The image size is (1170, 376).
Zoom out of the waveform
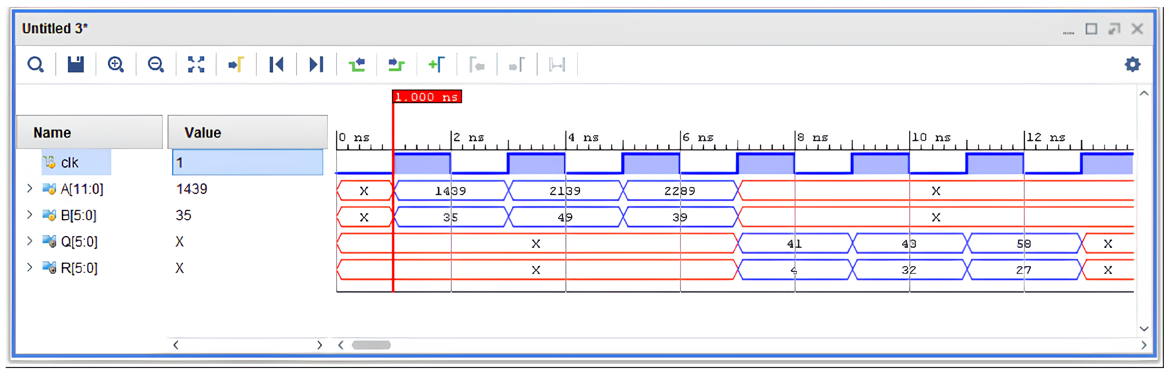coord(156,65)
